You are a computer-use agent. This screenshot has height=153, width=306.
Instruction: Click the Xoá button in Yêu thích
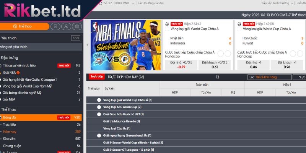point(76,38)
